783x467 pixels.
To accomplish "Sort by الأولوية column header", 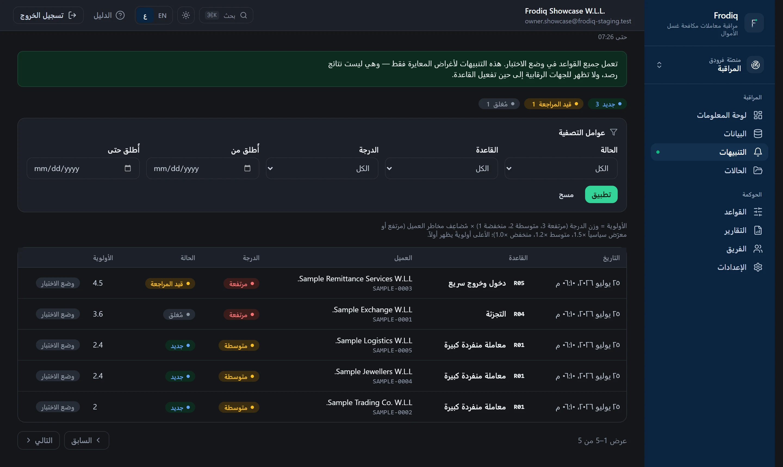I will click(103, 258).
